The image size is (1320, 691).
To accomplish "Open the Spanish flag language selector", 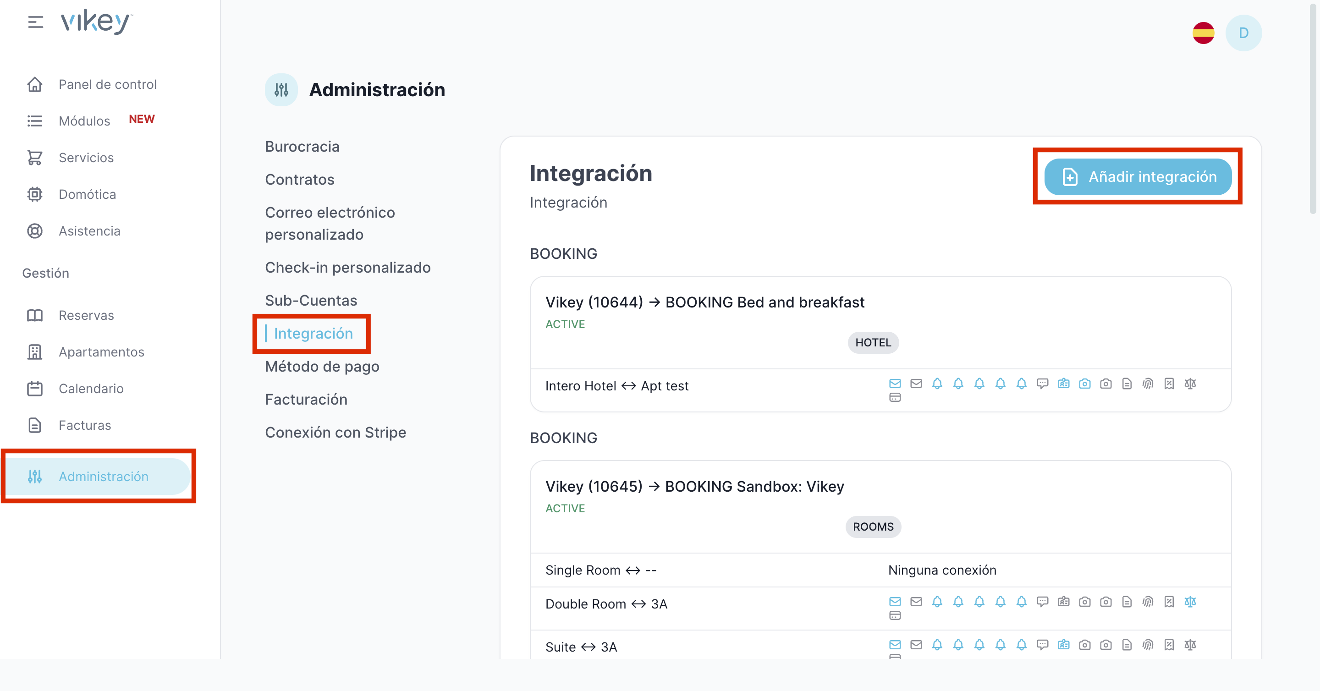I will click(x=1203, y=33).
